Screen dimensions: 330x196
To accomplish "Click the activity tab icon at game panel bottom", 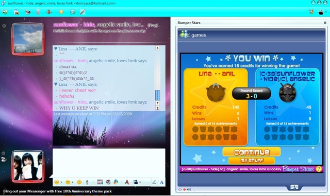I will pyautogui.click(x=294, y=187).
